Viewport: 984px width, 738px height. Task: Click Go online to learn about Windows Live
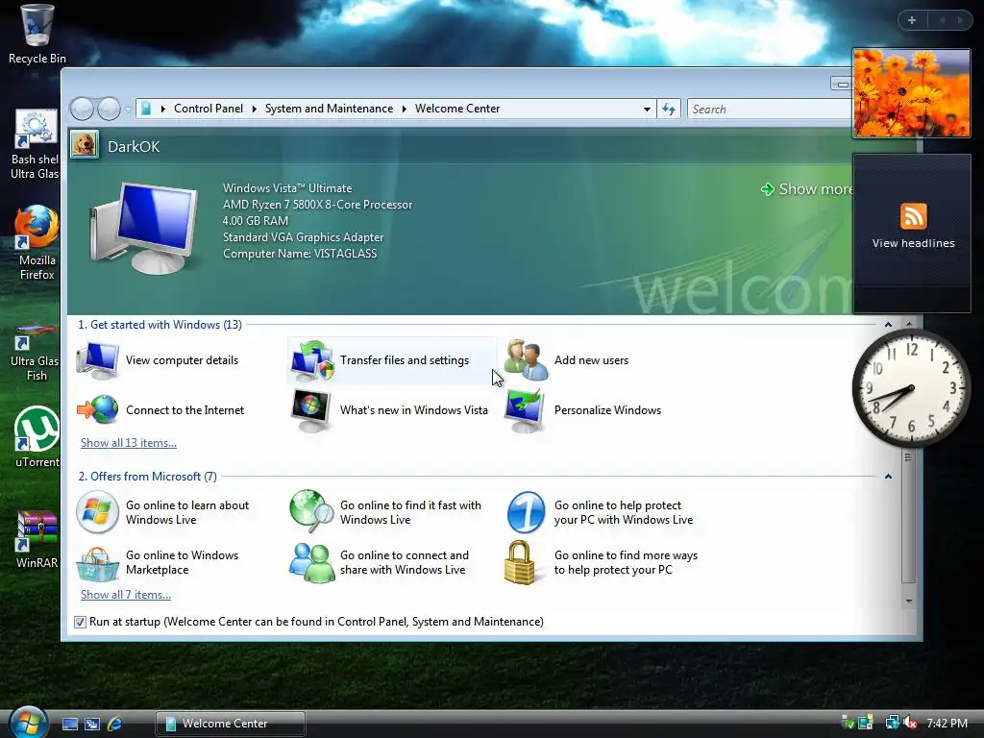[x=163, y=512]
